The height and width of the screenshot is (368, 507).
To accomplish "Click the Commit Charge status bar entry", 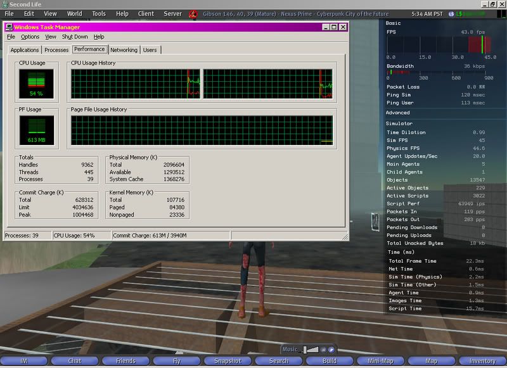I will pyautogui.click(x=170, y=236).
